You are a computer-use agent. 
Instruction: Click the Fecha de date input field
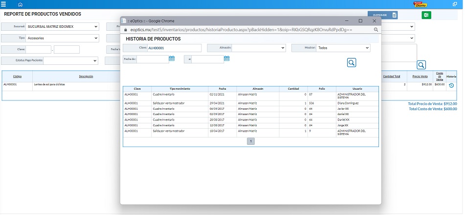[x=153, y=59]
